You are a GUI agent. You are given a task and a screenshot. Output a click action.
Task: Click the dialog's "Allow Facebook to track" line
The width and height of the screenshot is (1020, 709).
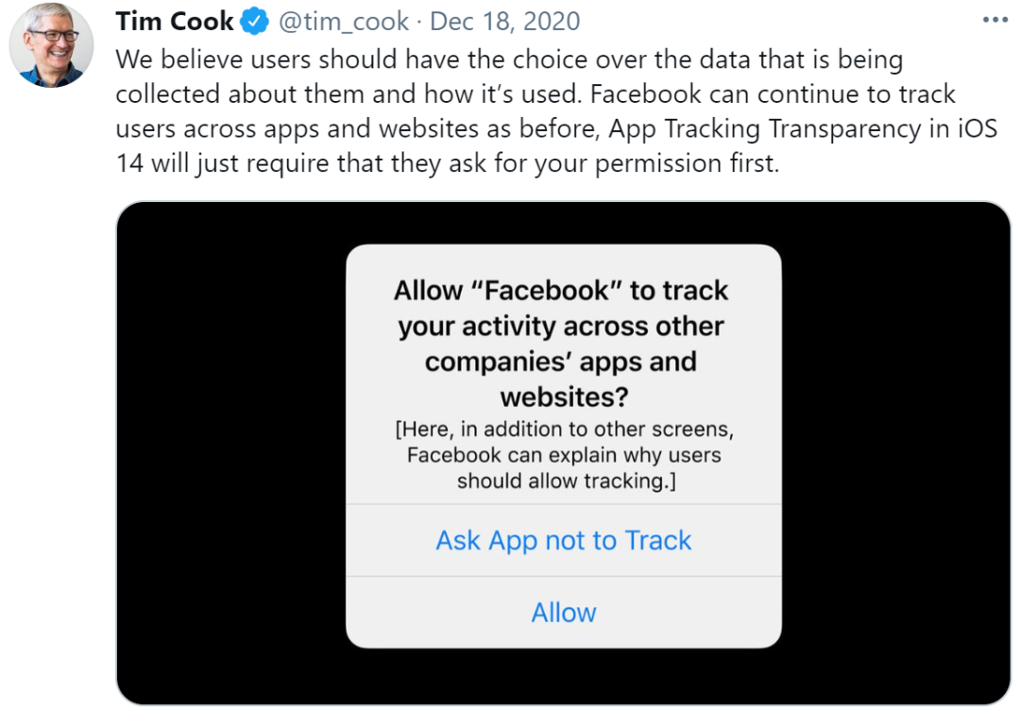tap(561, 290)
